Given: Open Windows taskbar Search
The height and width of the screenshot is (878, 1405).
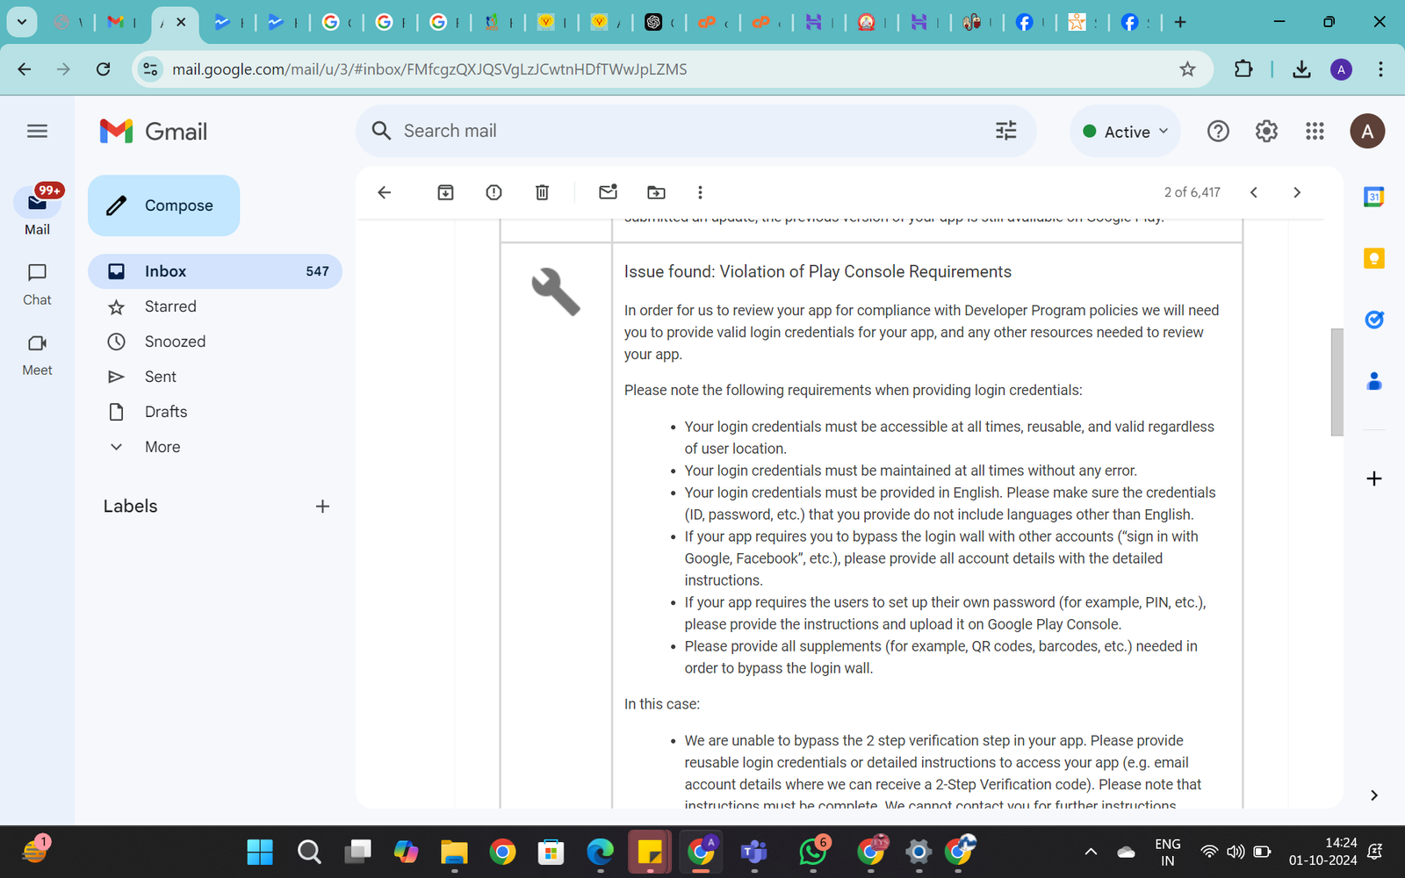Looking at the screenshot, I should pyautogui.click(x=309, y=852).
